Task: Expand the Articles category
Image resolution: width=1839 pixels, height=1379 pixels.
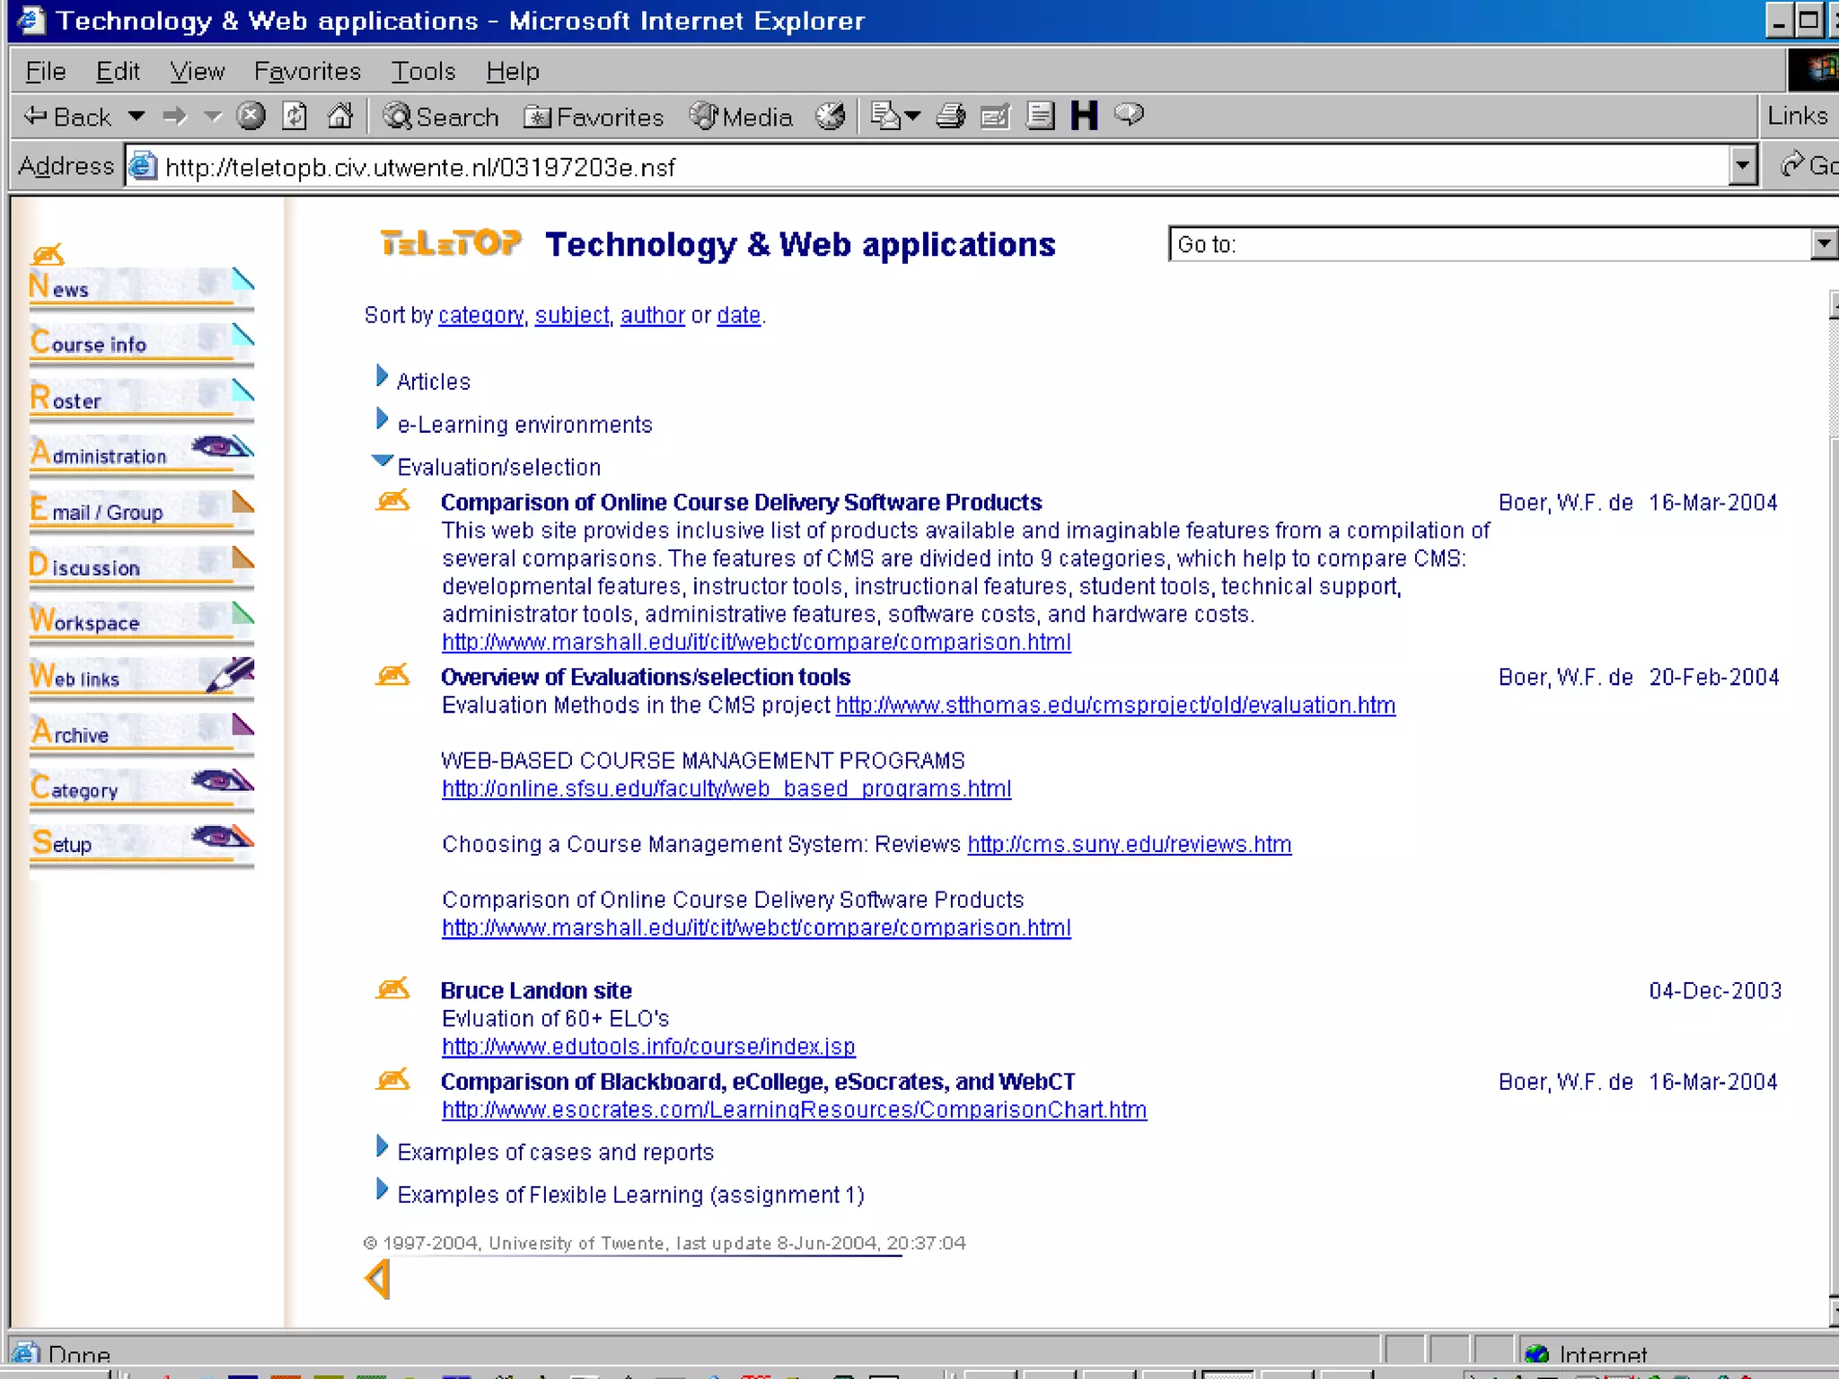Action: [x=382, y=377]
